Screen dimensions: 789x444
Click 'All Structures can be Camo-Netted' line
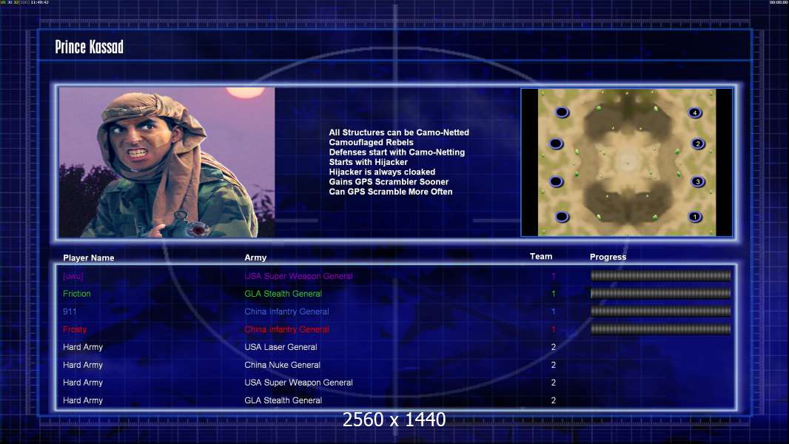pos(399,132)
